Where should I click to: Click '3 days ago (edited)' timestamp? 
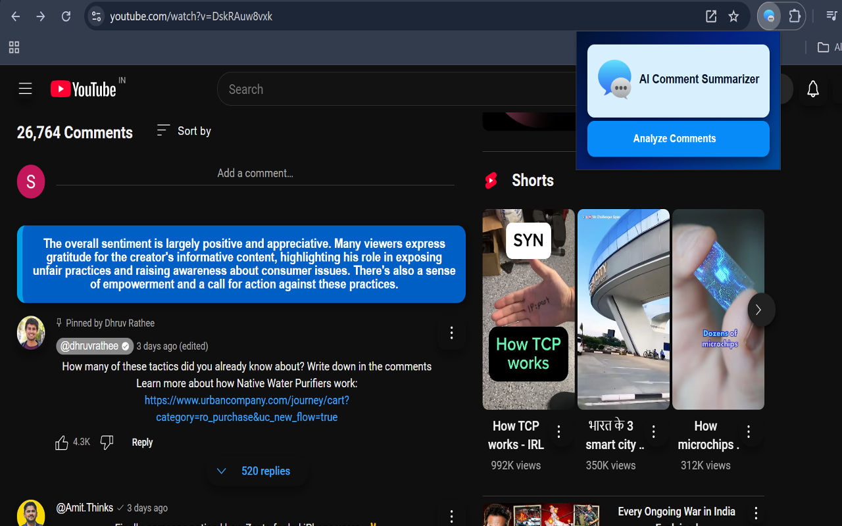[172, 346]
